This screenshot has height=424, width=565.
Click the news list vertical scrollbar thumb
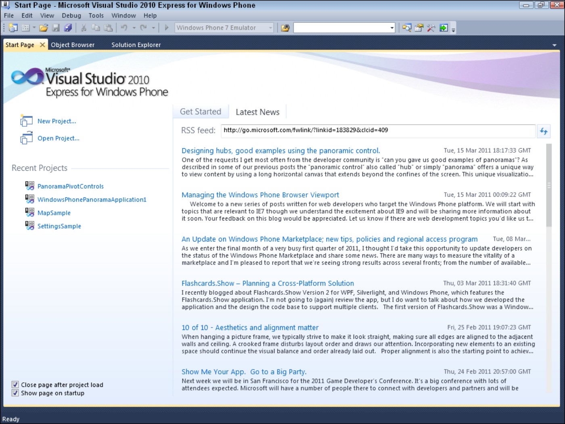(549, 185)
